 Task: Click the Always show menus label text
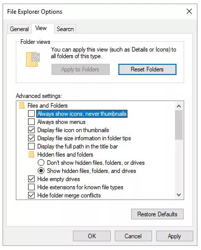61,122
